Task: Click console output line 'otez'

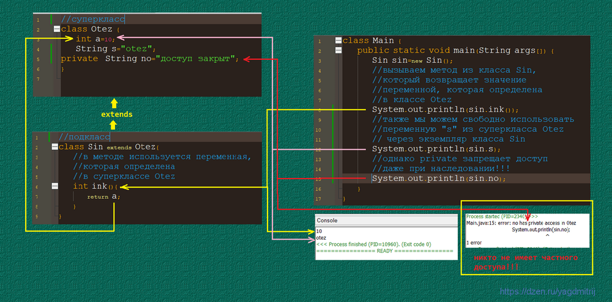Action: click(321, 238)
